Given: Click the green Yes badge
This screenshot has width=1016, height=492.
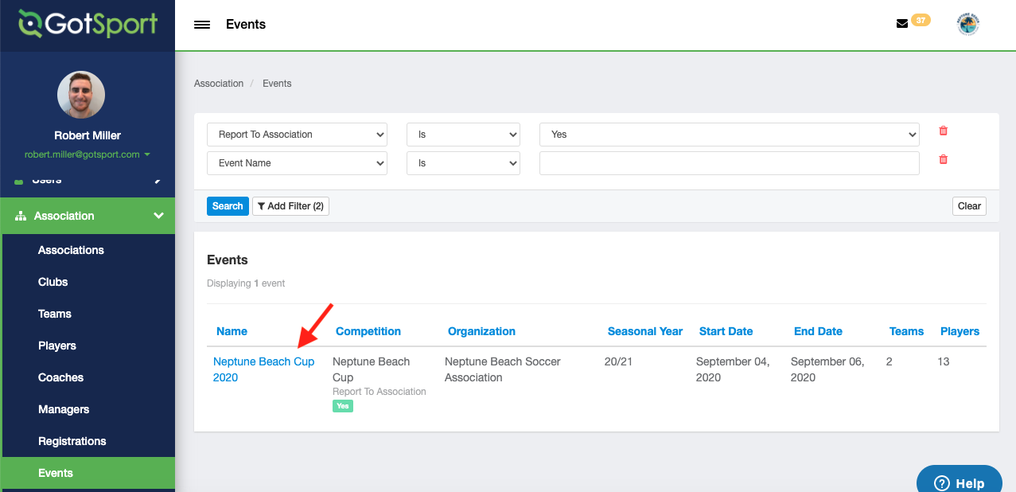Looking at the screenshot, I should (342, 406).
